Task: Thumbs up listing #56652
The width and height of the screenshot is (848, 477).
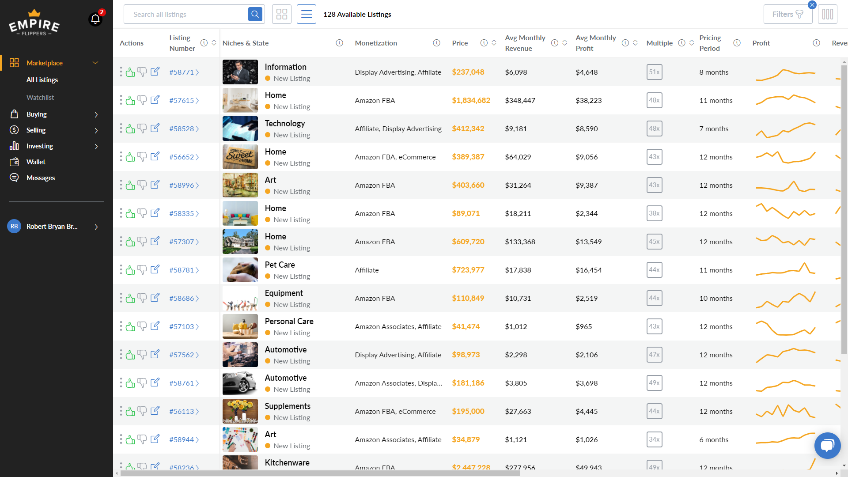Action: click(x=130, y=157)
